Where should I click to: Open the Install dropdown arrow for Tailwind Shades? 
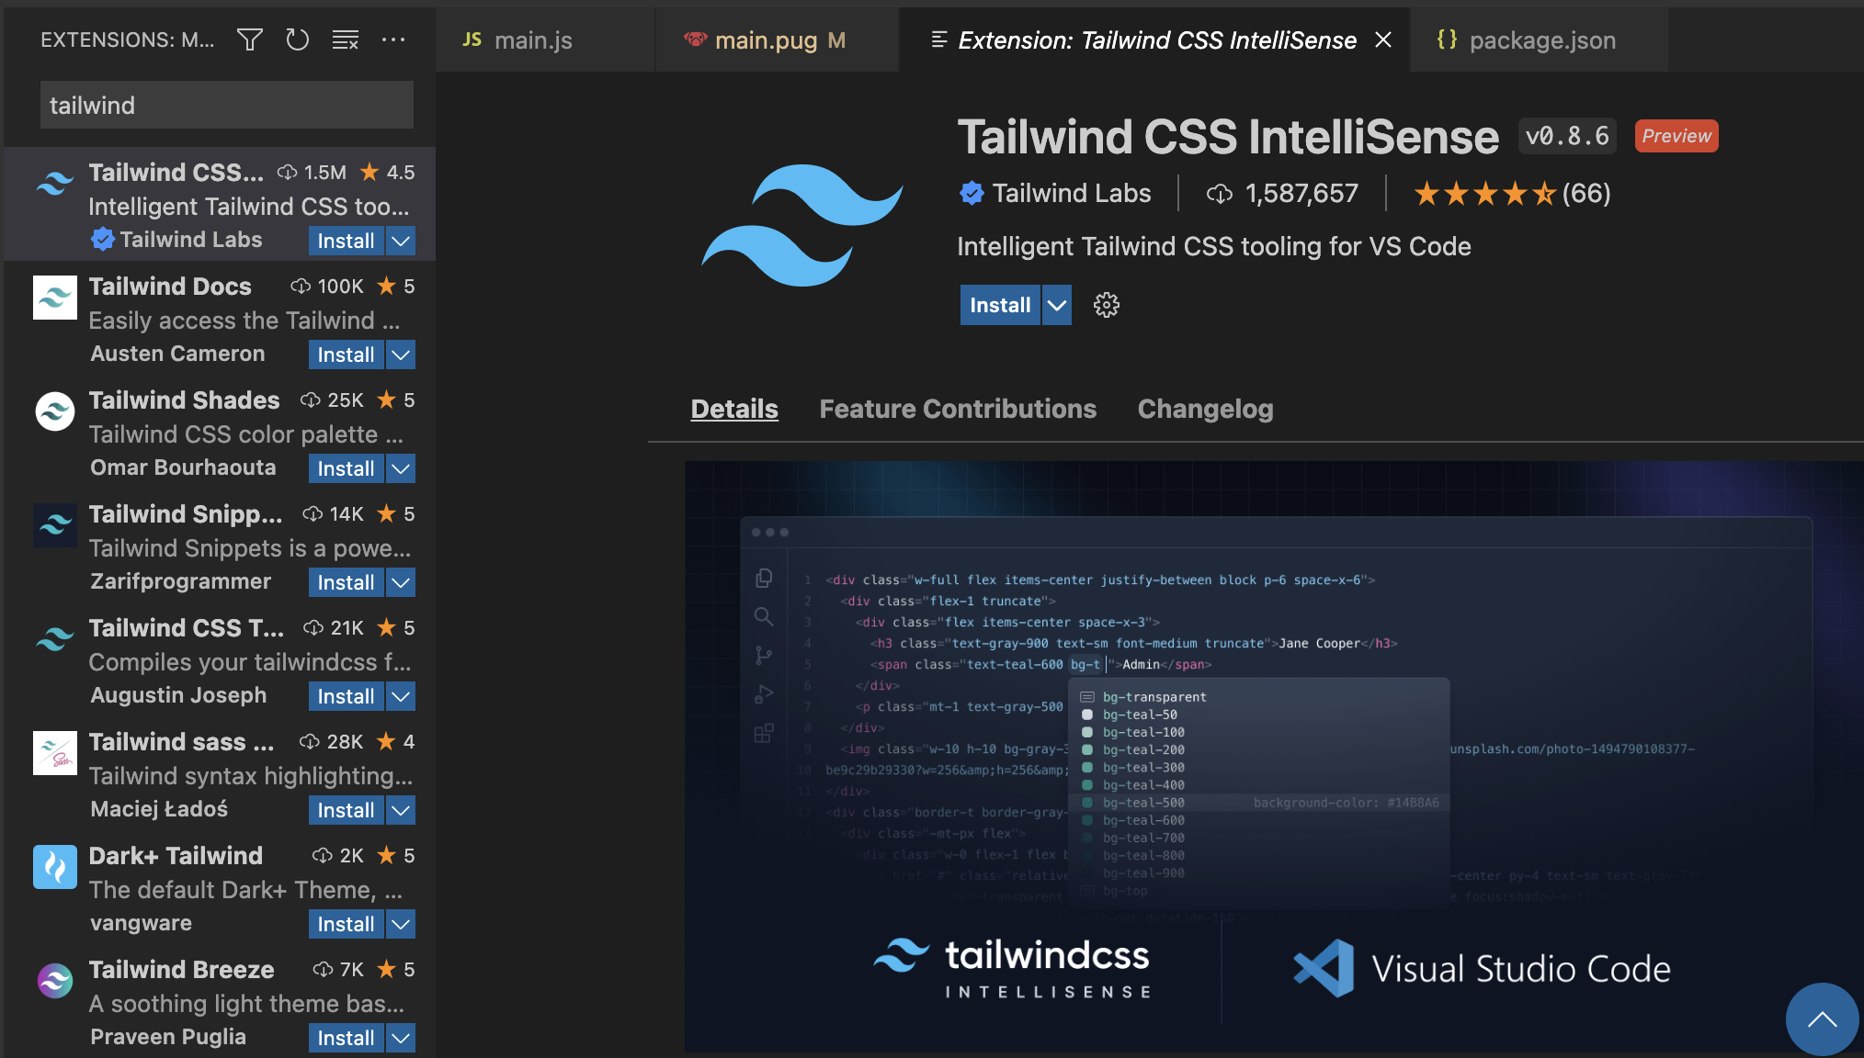pyautogui.click(x=400, y=468)
